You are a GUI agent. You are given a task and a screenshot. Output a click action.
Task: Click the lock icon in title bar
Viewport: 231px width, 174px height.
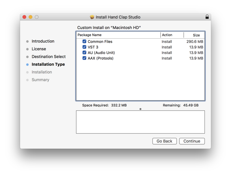coord(207,17)
